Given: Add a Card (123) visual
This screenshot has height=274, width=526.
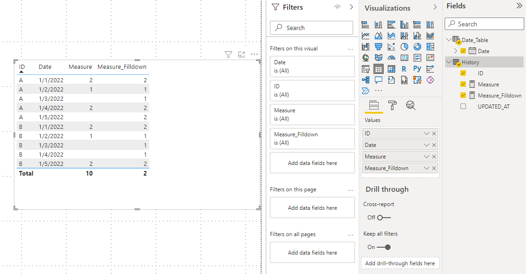Looking at the screenshot, I should pyautogui.click(x=404, y=58).
